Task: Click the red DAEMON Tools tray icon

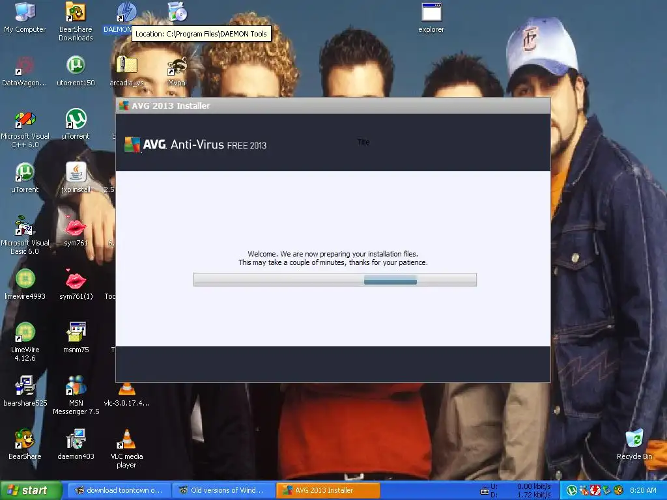Action: click(595, 490)
